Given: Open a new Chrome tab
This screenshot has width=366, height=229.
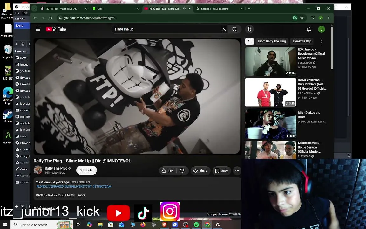Looking at the screenshot, I should (x=249, y=8).
